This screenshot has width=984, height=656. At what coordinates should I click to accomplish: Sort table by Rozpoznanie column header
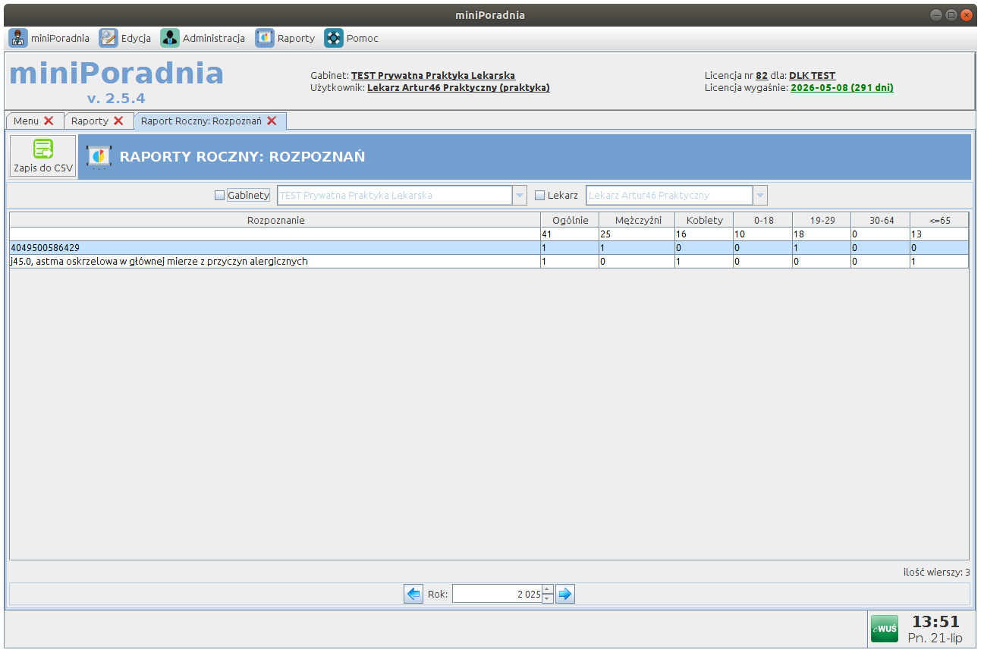[275, 220]
